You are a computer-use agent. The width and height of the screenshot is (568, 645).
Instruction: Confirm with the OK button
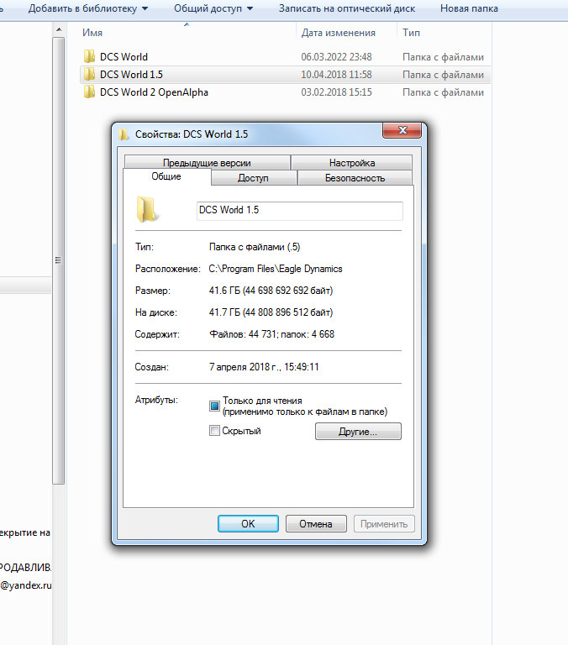pyautogui.click(x=248, y=524)
